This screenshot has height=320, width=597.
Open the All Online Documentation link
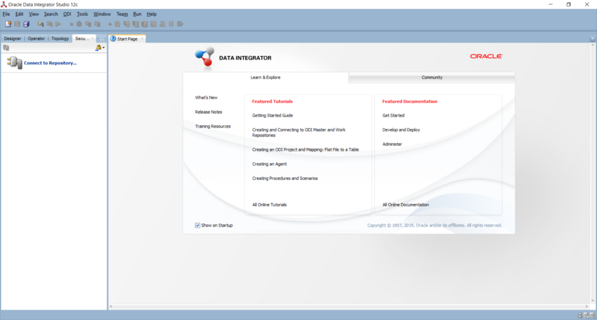point(406,205)
